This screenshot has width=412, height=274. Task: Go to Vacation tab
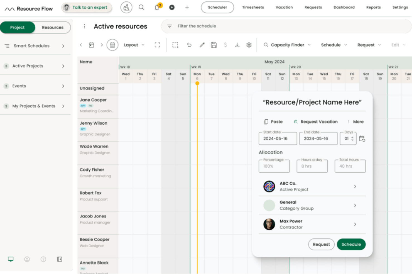284,7
